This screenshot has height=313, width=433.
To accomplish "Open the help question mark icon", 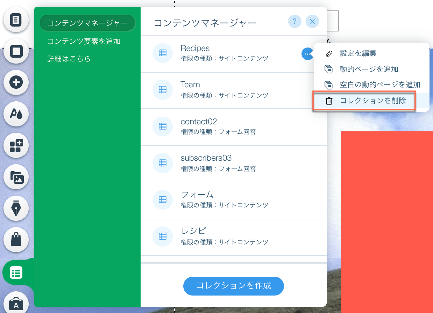I will click(295, 21).
